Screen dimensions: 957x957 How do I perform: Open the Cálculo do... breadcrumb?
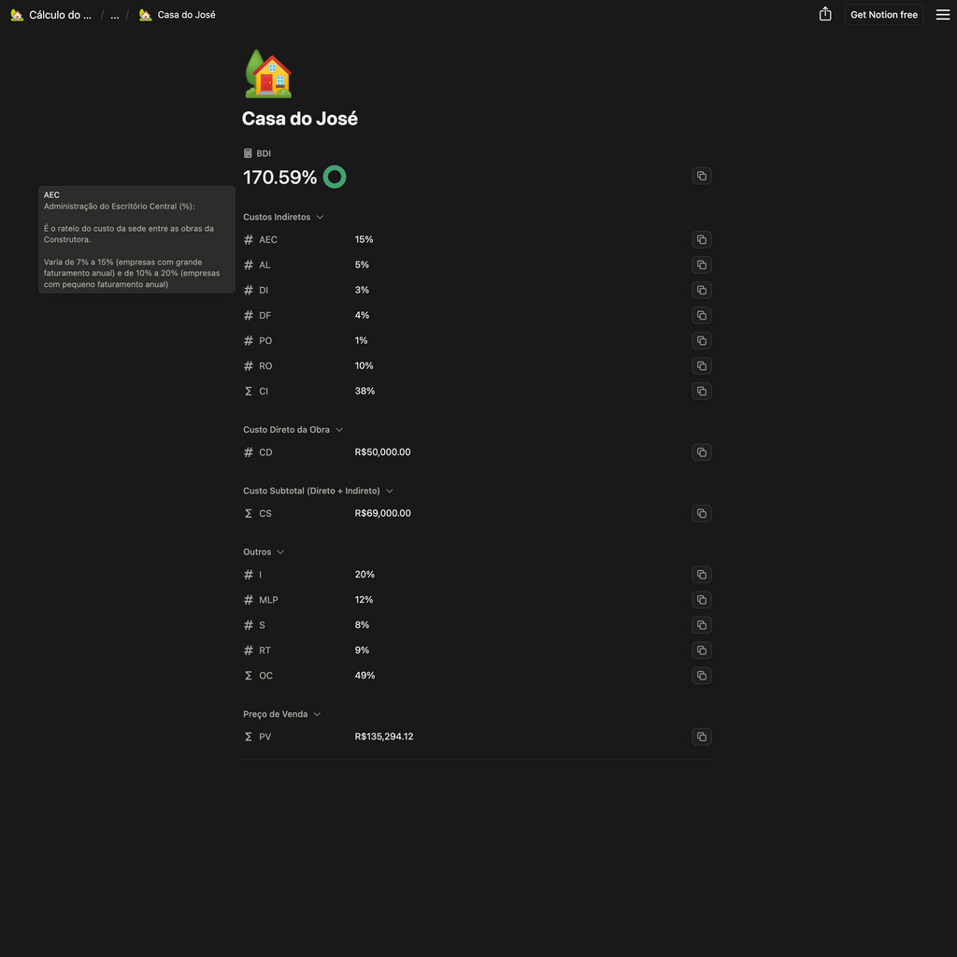tap(51, 15)
